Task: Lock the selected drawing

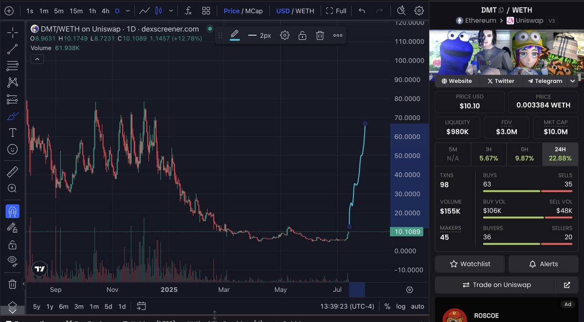Action: [x=302, y=36]
